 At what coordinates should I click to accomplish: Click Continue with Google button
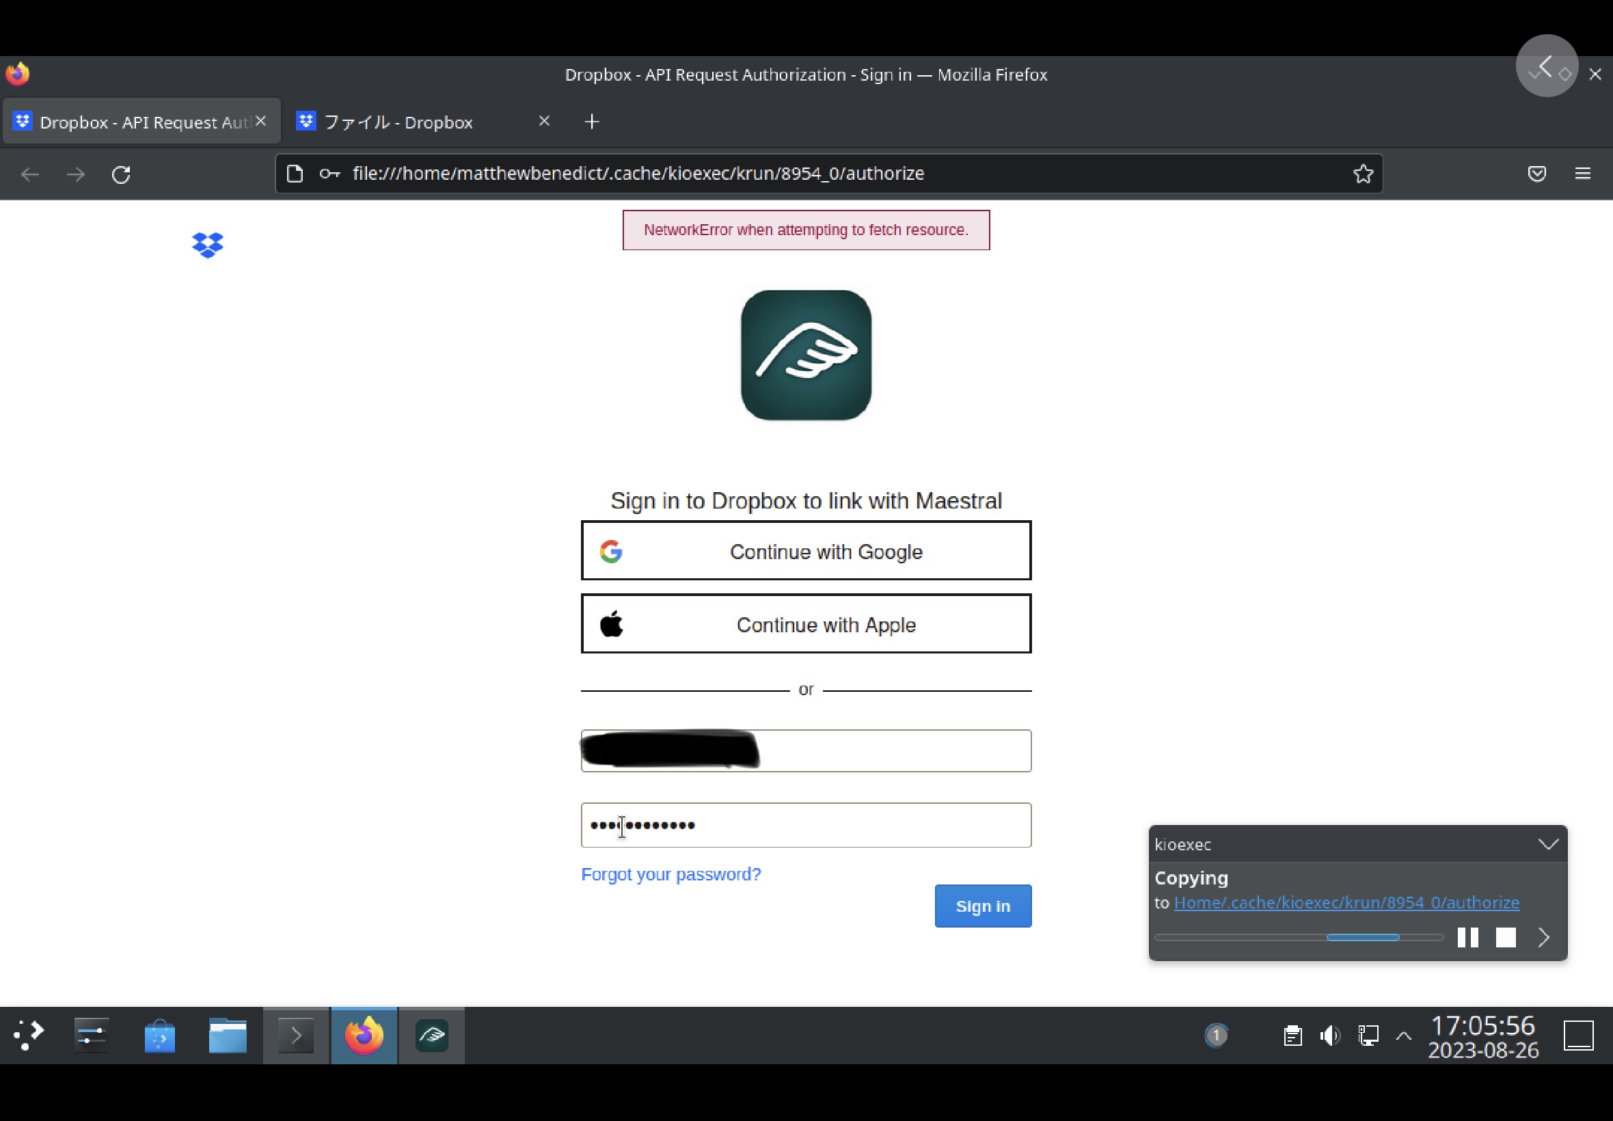pos(805,551)
